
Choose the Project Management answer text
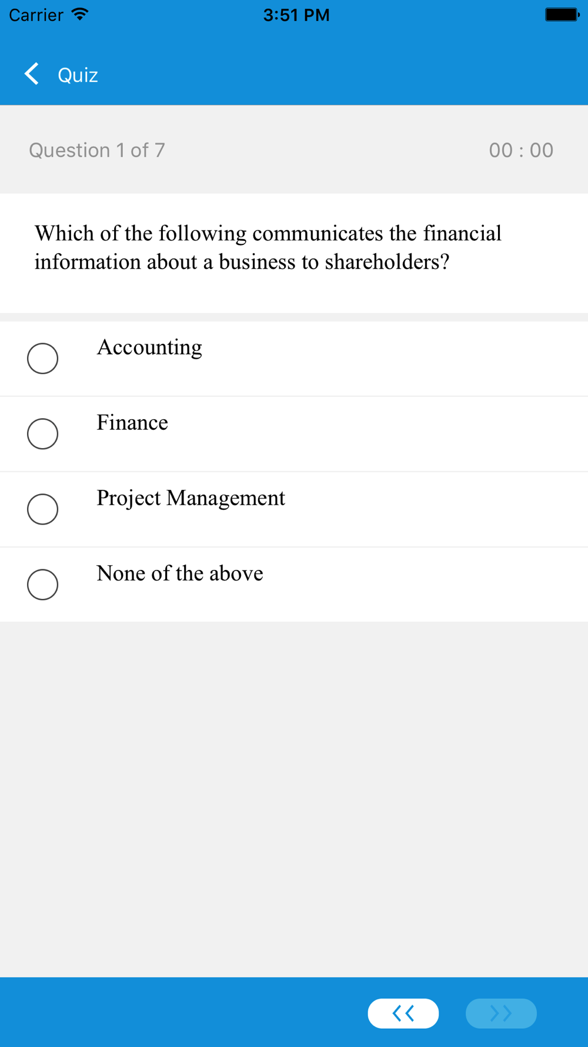click(191, 498)
